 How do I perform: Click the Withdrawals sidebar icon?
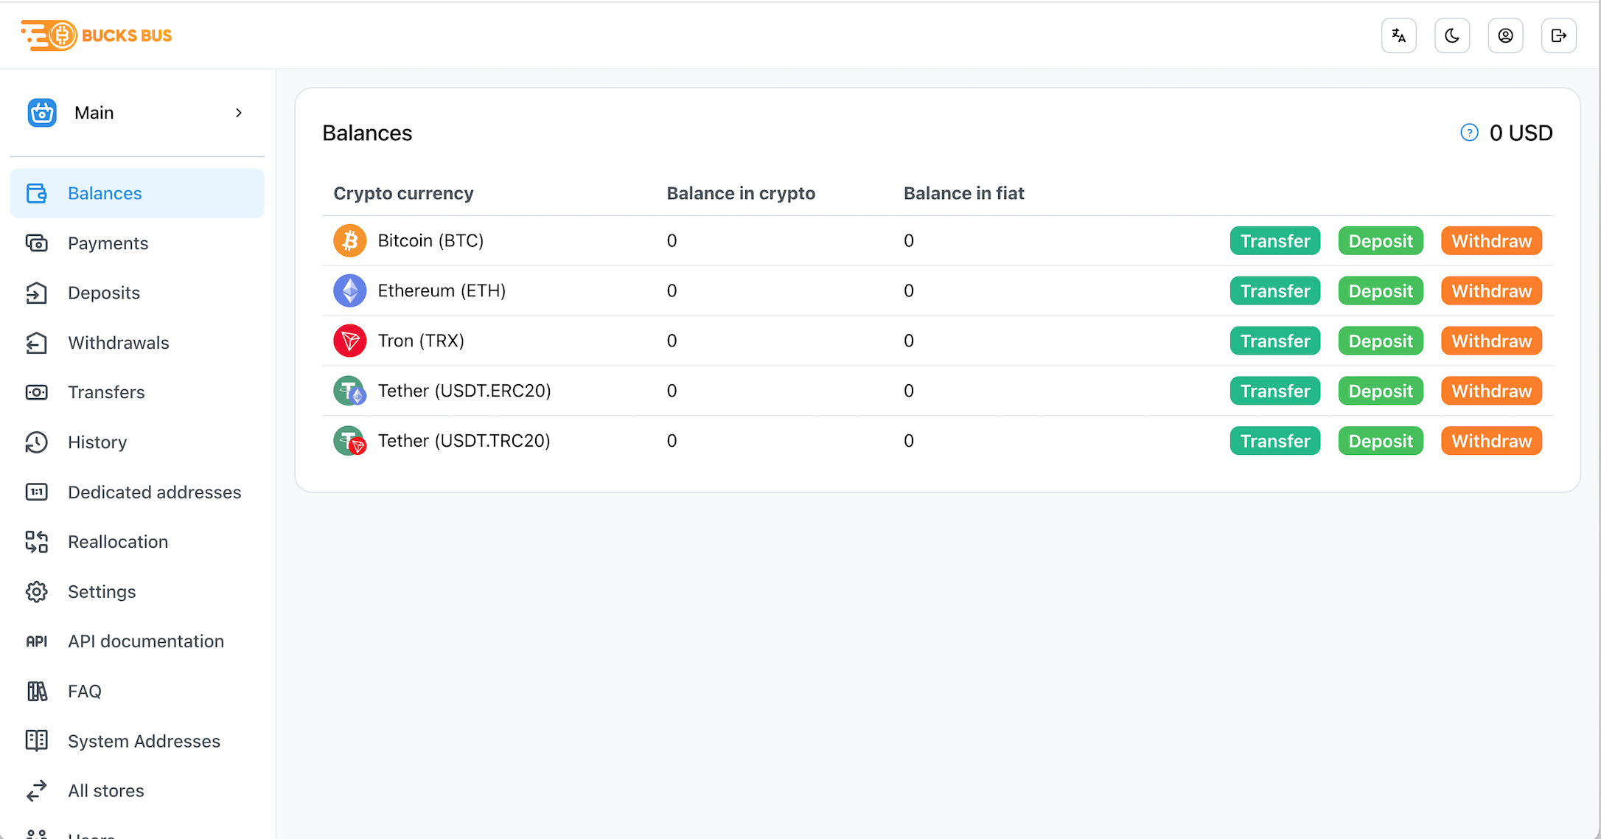point(37,342)
